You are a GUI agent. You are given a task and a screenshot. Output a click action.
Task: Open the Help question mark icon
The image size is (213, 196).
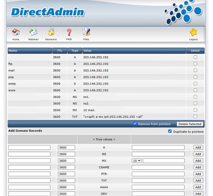(69, 32)
